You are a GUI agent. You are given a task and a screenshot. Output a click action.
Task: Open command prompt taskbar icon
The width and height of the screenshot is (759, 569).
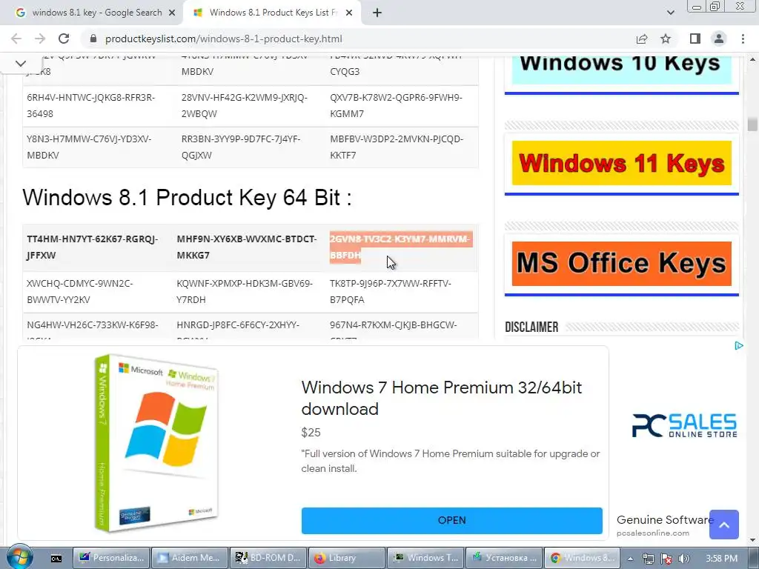[x=56, y=558]
